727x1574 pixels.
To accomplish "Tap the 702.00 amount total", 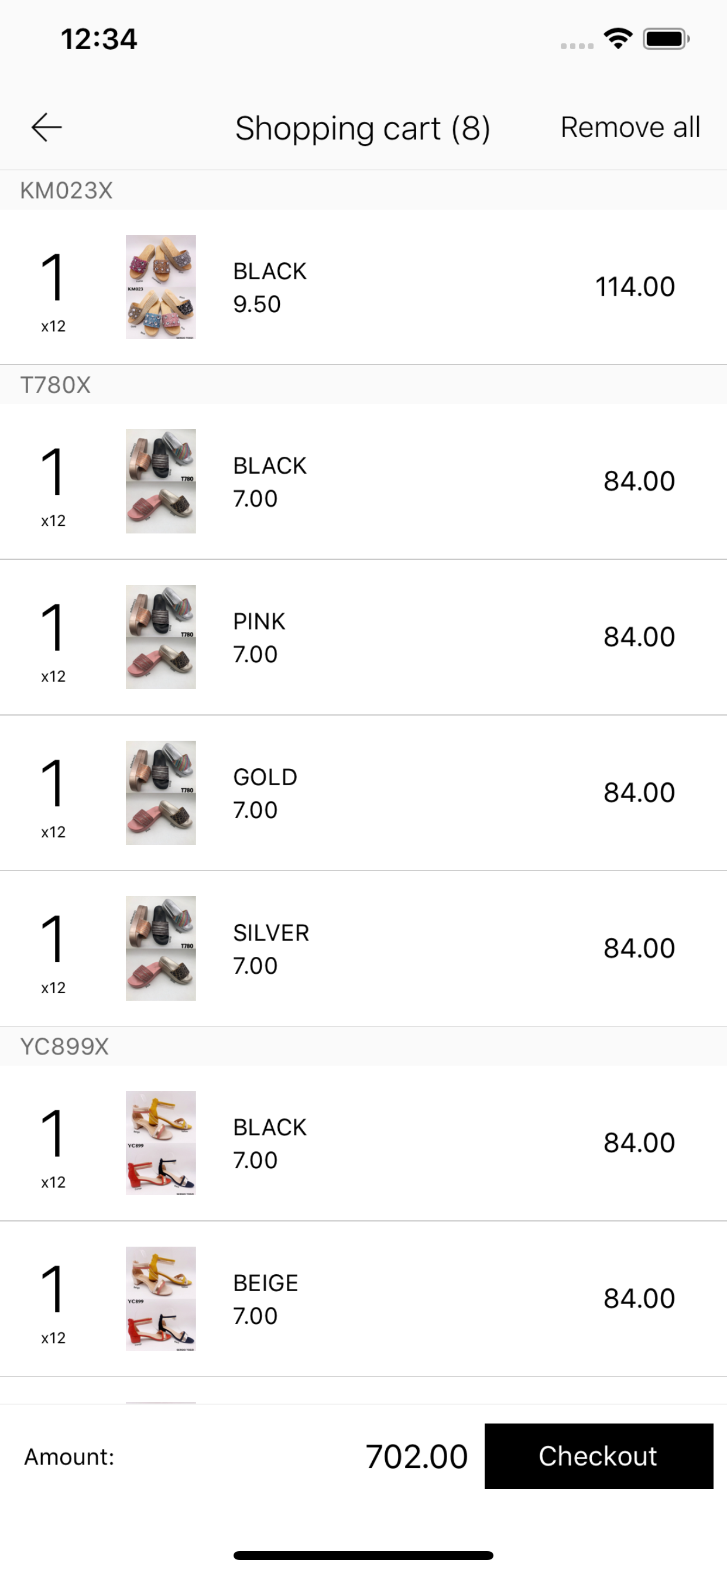I will (x=417, y=1456).
